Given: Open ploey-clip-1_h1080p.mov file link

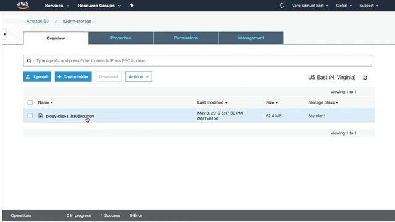Looking at the screenshot, I should coord(70,116).
